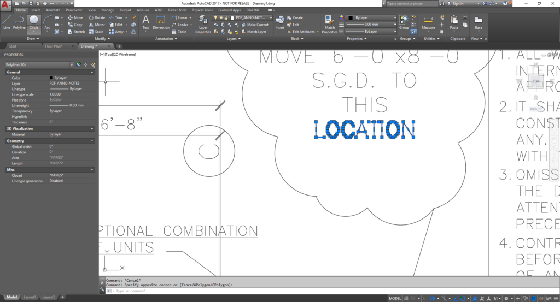This screenshot has width=560, height=302.
Task: Toggle polar tracking in status bar
Action: (433, 298)
